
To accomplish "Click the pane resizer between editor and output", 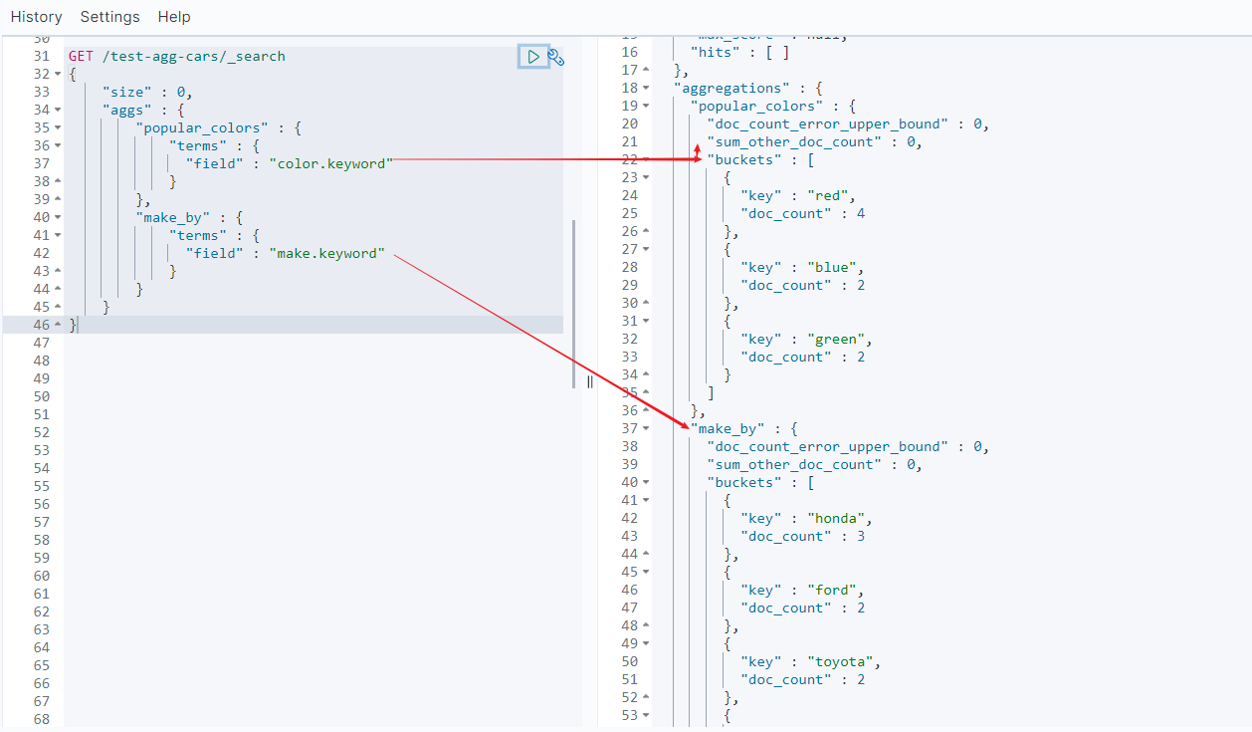I will coord(589,381).
